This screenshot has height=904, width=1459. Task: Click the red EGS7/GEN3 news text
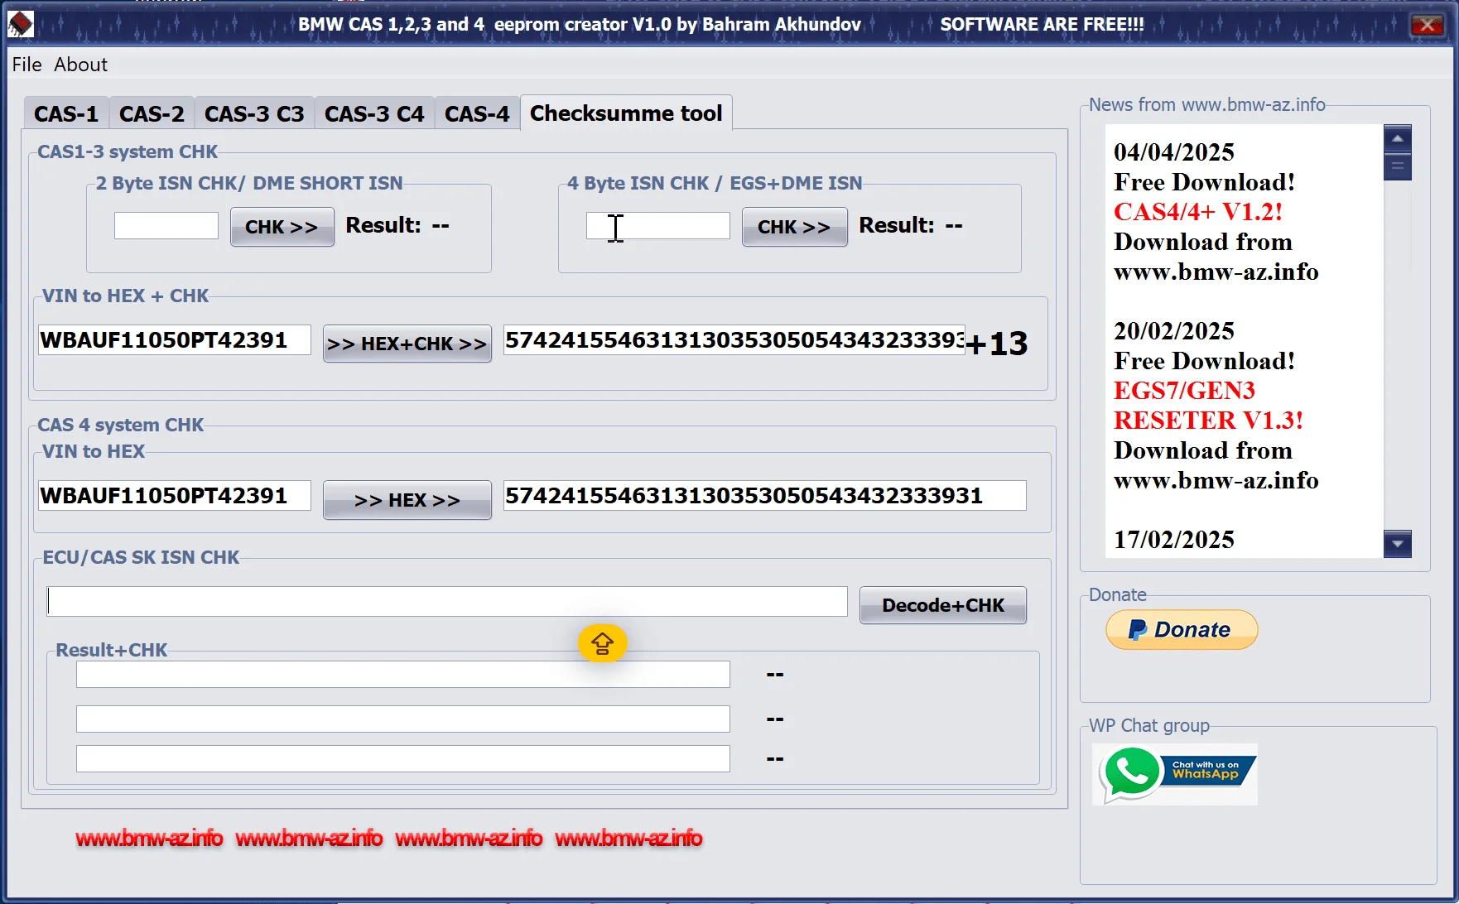coord(1184,391)
